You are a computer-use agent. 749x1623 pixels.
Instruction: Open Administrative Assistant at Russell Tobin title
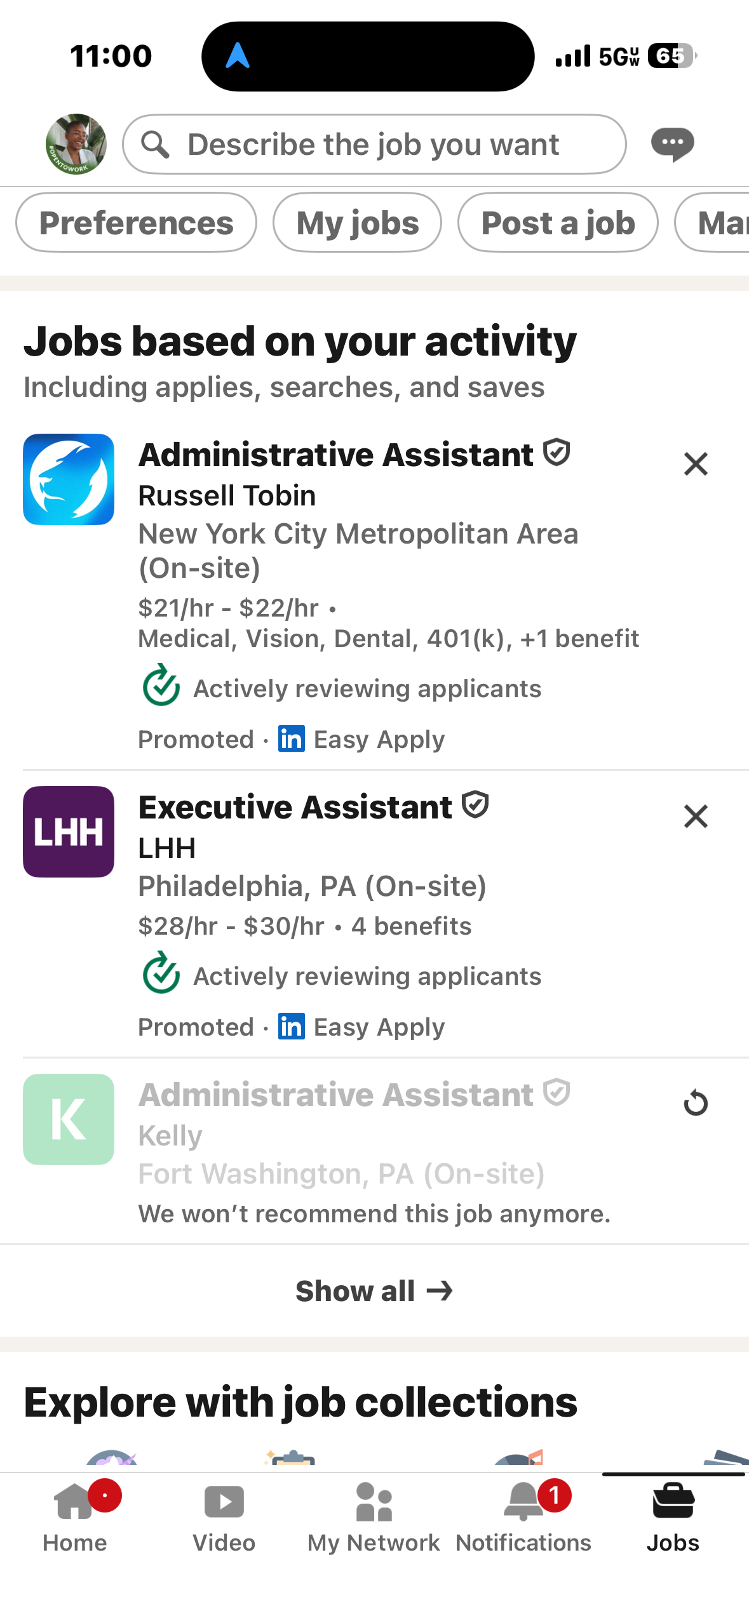point(336,455)
